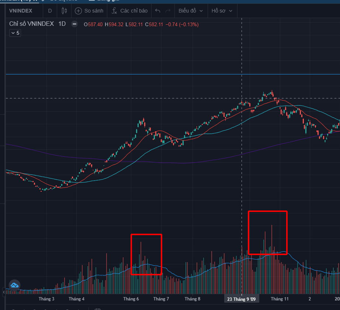Click the blue horizontal price line
The width and height of the screenshot is (340, 310).
coord(173,74)
